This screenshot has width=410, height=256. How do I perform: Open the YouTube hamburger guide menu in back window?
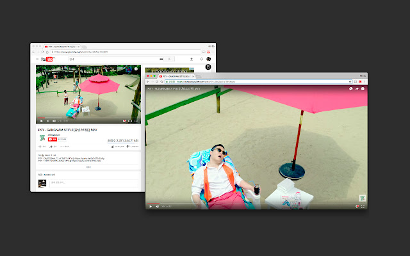pos(37,60)
